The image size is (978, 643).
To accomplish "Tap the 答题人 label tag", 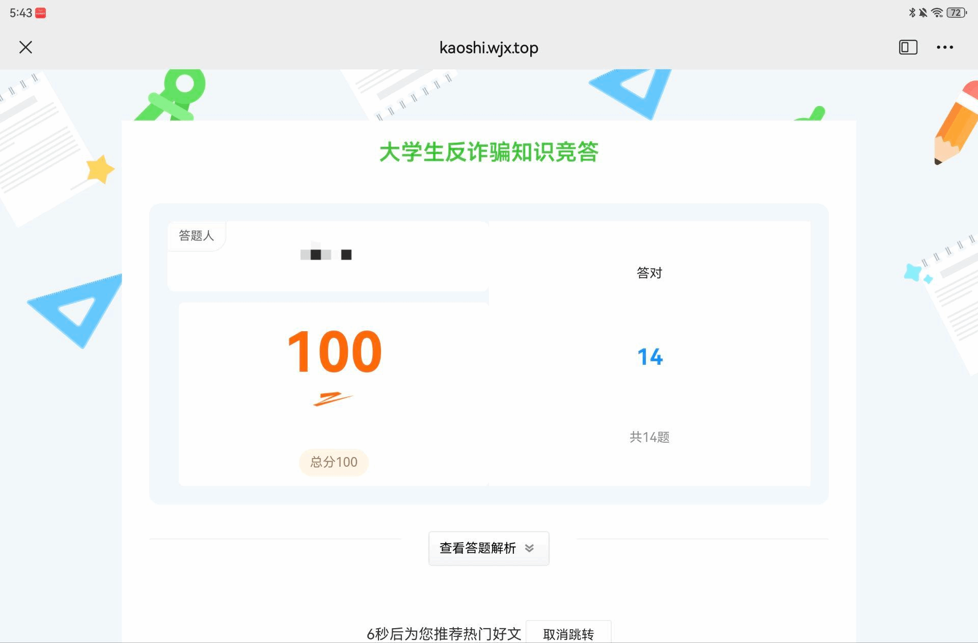I will (196, 235).
